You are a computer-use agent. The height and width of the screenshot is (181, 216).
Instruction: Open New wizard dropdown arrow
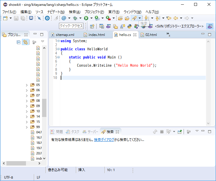pos(11,18)
